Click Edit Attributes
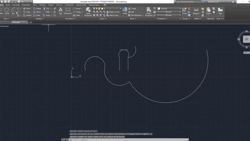 (135, 15)
